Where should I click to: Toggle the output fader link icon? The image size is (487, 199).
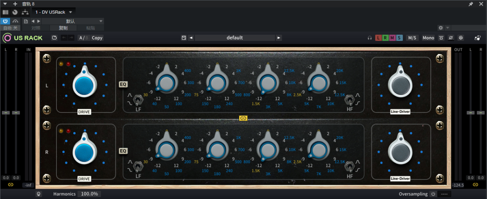475,184
